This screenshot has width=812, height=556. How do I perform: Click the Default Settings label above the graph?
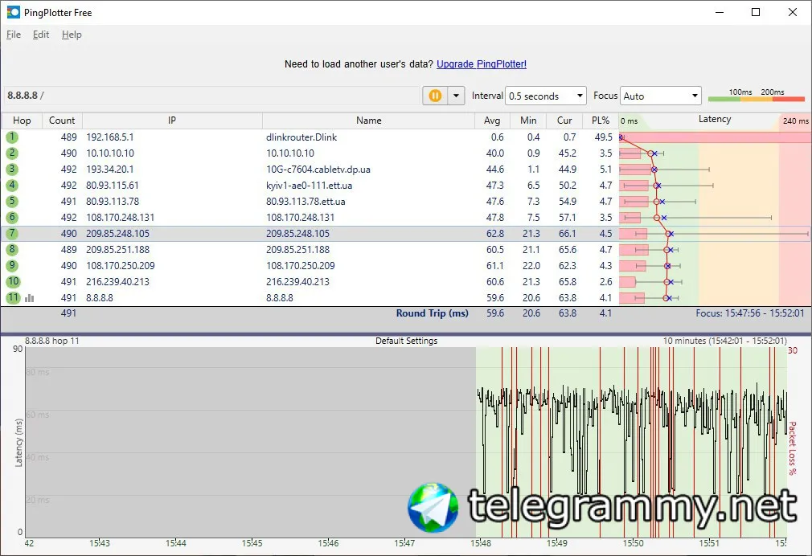click(407, 341)
